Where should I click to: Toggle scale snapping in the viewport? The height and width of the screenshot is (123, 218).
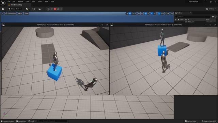tap(159, 14)
